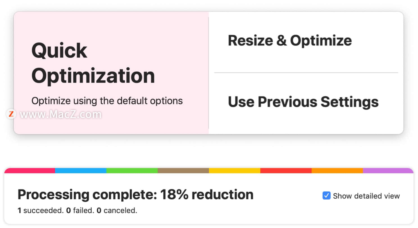Click the purple segment of color bar

click(x=388, y=170)
